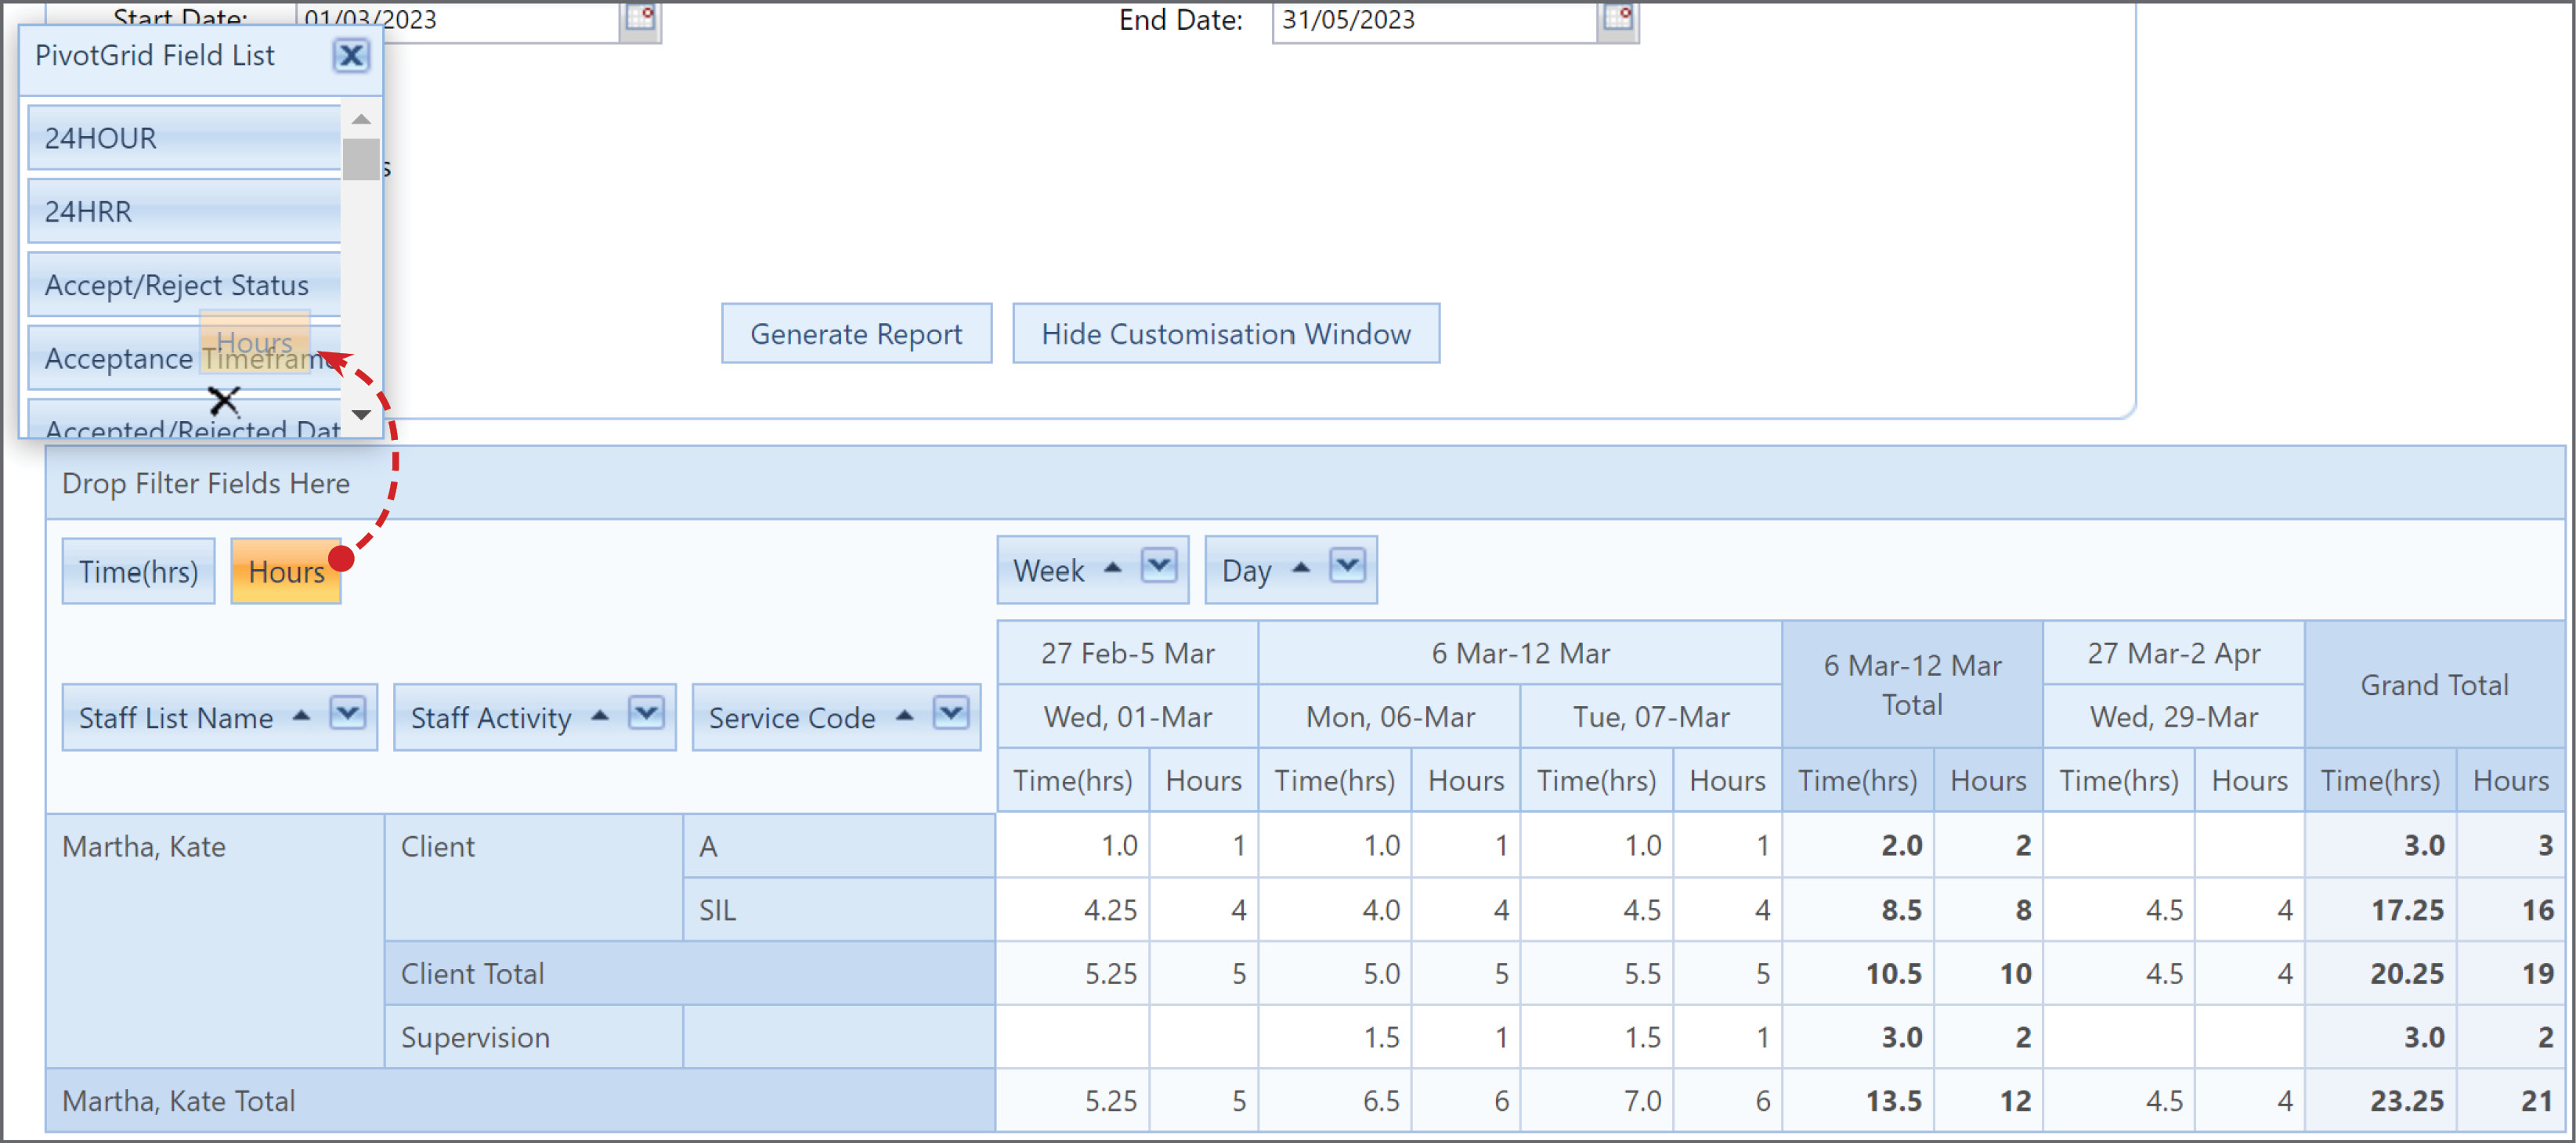2576x1143 pixels.
Task: Click the Start Date input field
Action: click(x=458, y=20)
